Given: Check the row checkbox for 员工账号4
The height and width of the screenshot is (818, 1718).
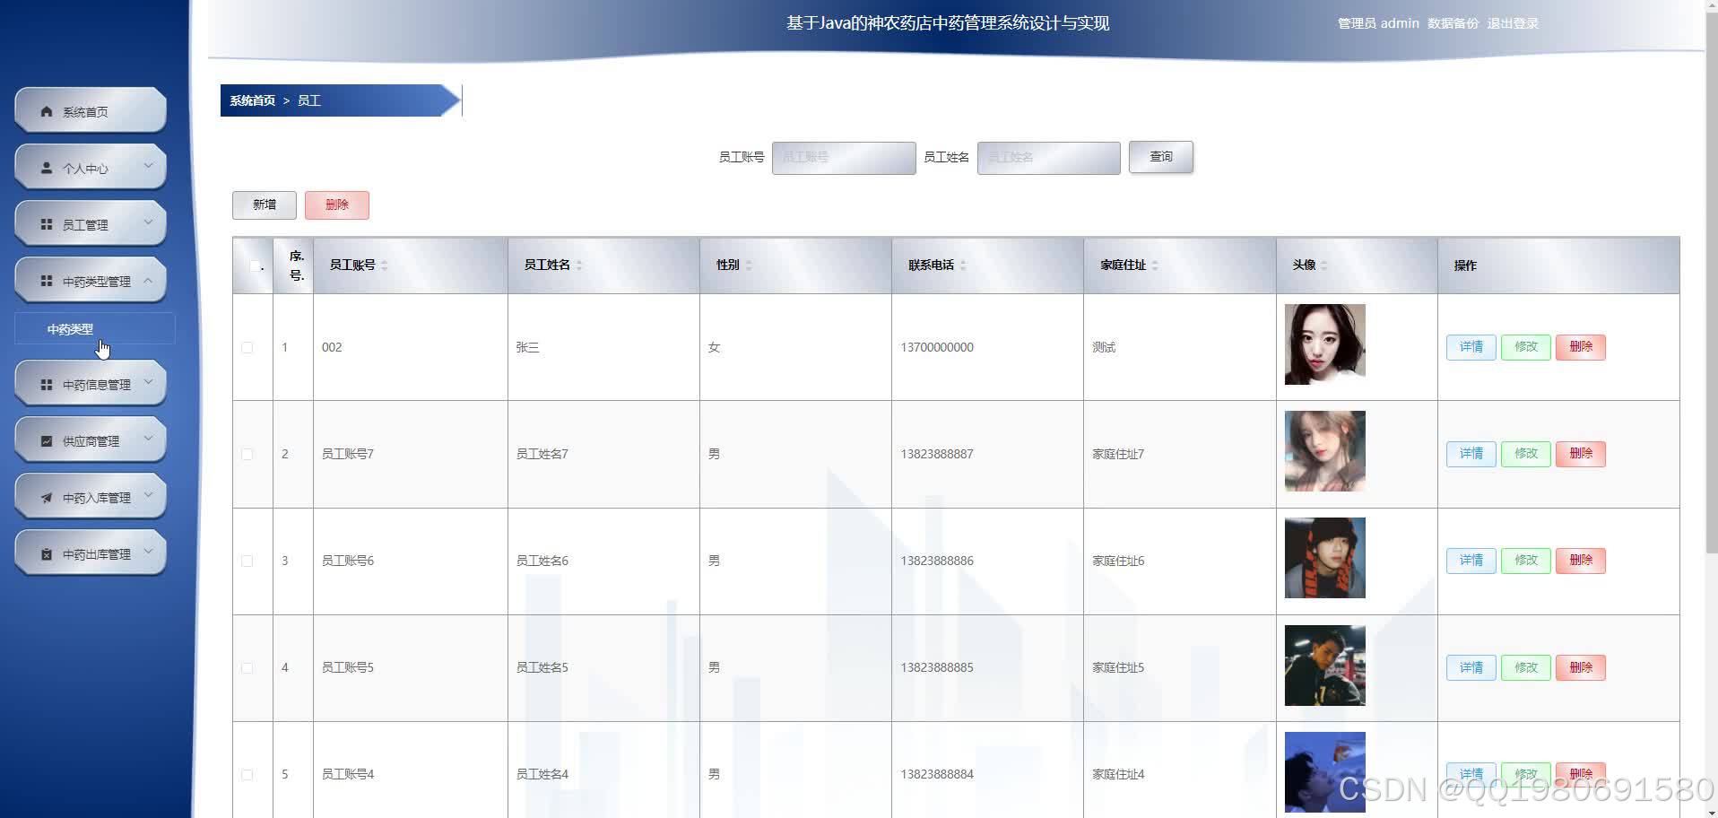Looking at the screenshot, I should [247, 774].
